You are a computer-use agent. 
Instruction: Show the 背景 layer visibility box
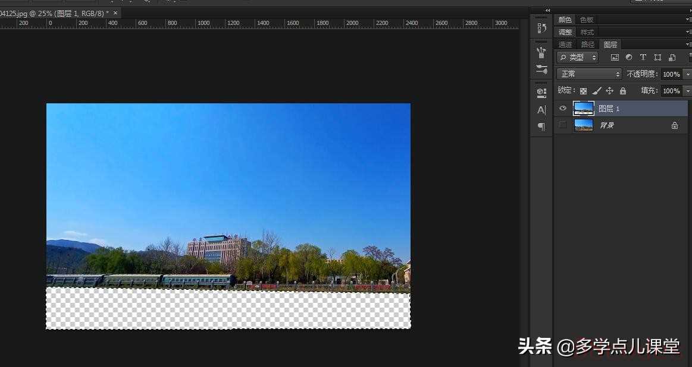[x=563, y=125]
